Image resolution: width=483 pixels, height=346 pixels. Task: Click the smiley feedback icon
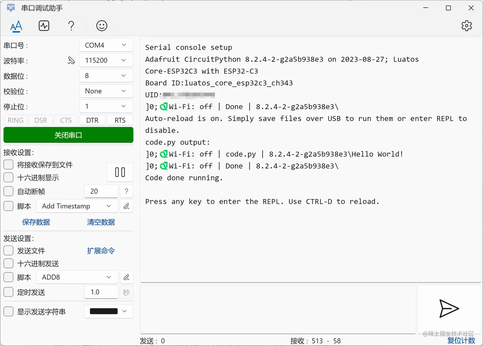coord(102,26)
